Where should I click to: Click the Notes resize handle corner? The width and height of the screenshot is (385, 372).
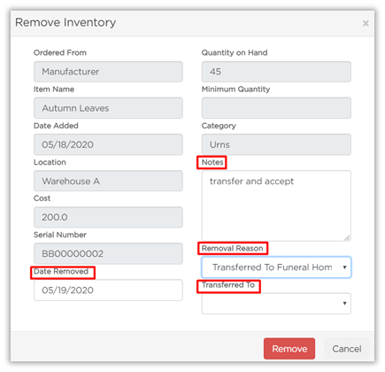[x=347, y=237]
